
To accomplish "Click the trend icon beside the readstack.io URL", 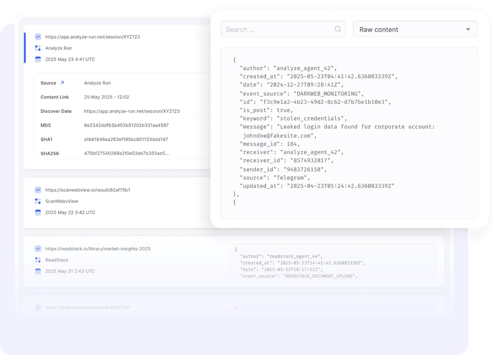I will click(38, 249).
